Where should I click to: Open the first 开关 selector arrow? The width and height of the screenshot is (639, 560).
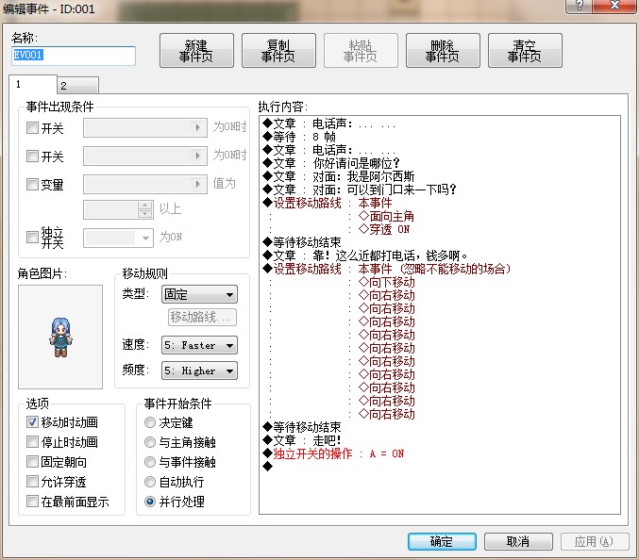click(197, 128)
